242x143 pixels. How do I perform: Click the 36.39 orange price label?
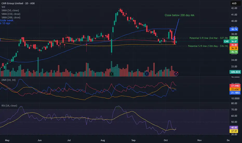234,48
